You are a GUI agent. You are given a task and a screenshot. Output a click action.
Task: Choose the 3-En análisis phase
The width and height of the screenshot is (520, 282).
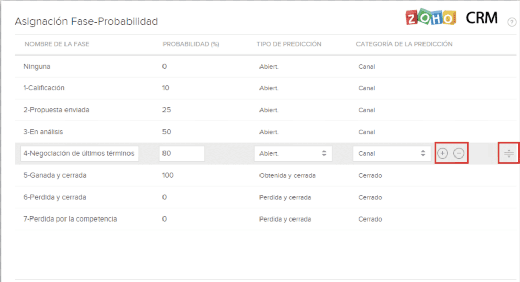pos(43,132)
